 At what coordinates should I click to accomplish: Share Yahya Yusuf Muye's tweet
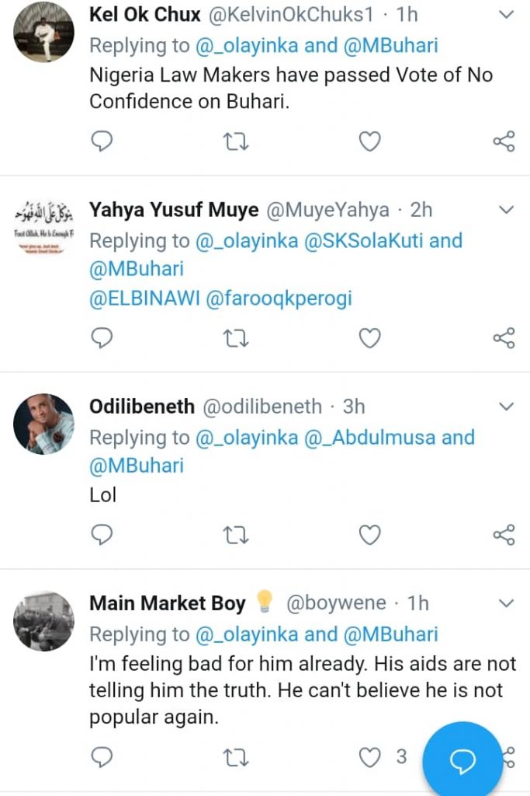click(504, 337)
